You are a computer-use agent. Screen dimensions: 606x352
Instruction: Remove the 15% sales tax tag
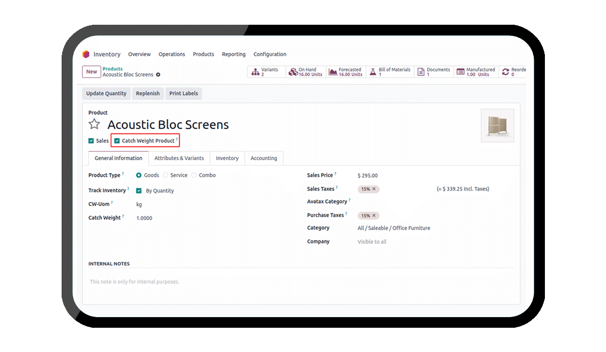tap(374, 189)
